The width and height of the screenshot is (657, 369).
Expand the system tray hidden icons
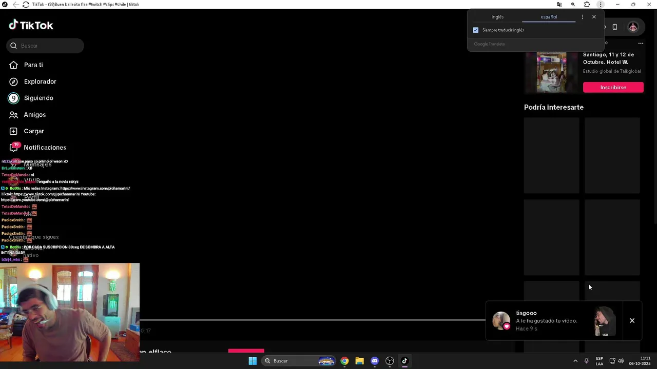pyautogui.click(x=575, y=361)
